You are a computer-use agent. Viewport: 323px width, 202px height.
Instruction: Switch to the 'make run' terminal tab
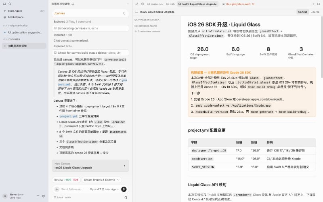pyautogui.click(x=155, y=4)
